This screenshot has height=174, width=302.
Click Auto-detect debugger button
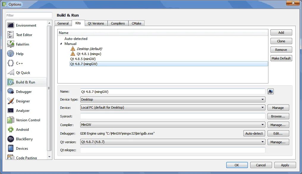pos(254,133)
